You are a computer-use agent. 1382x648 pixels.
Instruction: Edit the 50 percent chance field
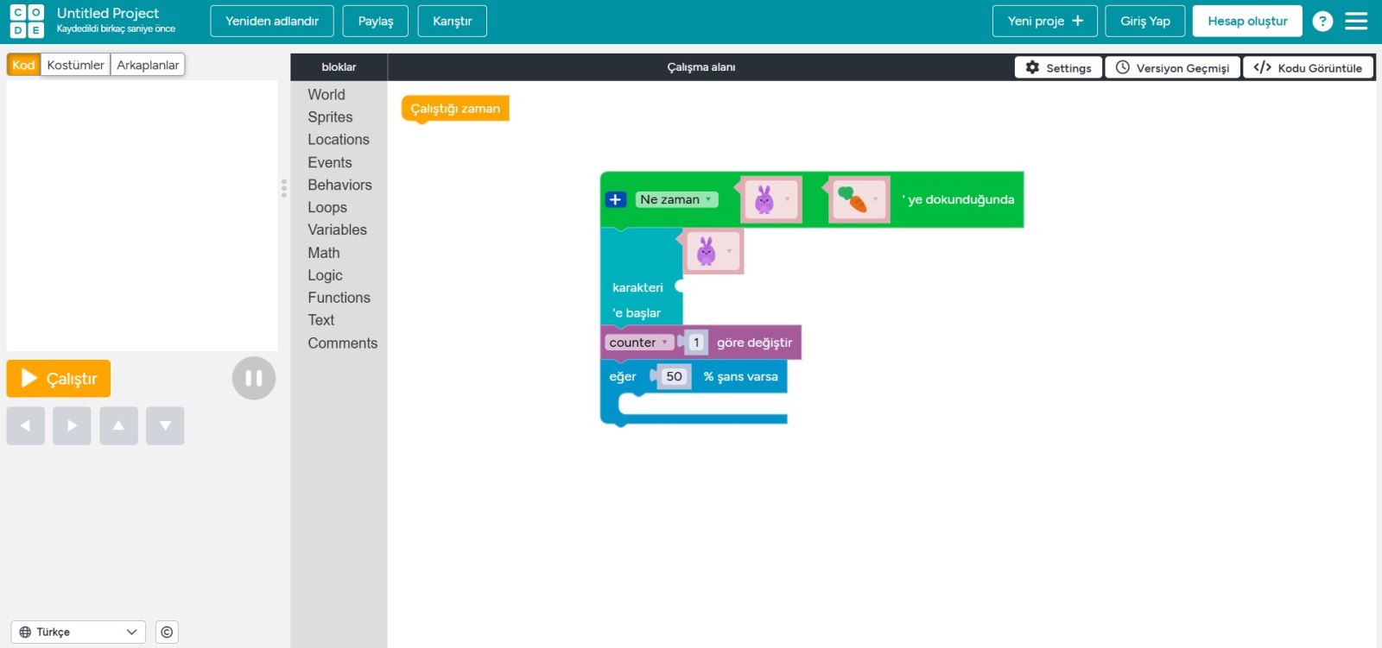(x=674, y=376)
